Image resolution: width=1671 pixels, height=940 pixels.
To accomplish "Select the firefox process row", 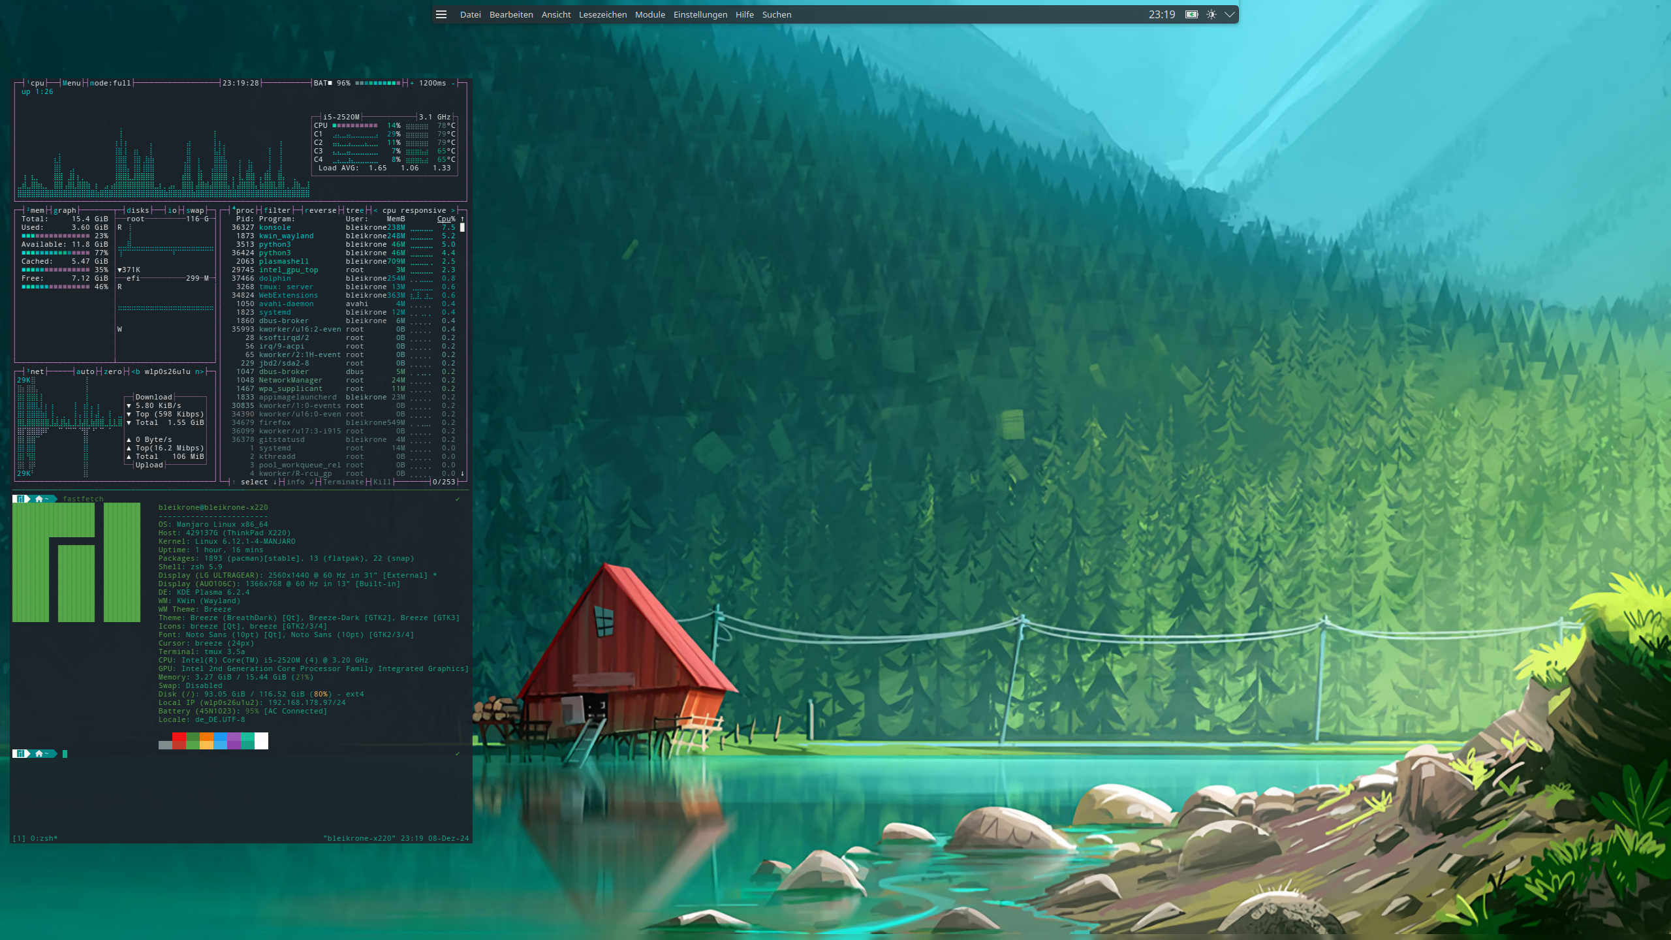I will pyautogui.click(x=275, y=422).
